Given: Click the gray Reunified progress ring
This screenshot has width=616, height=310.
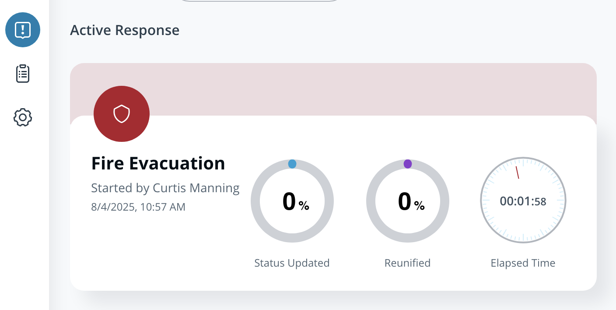Looking at the screenshot, I should (x=371, y=201).
